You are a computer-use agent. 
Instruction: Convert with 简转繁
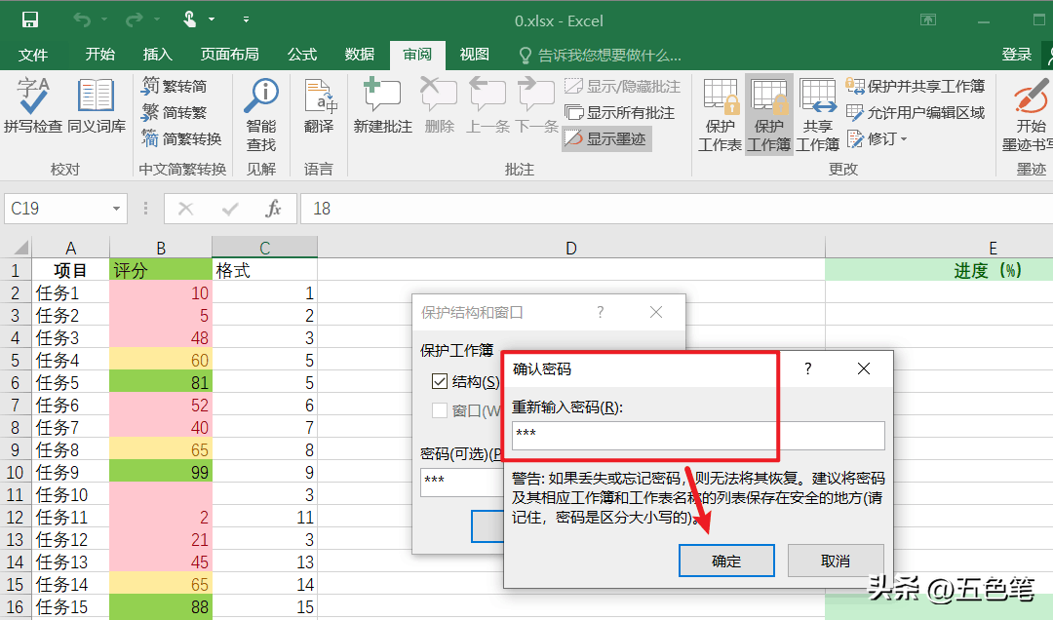175,112
